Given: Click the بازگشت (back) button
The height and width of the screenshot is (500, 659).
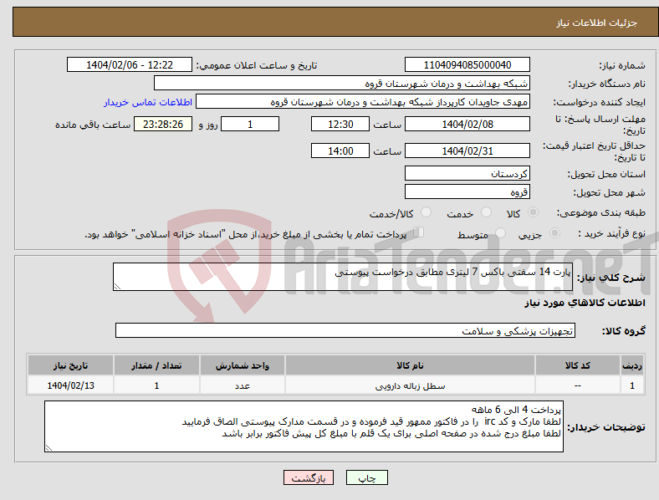Looking at the screenshot, I should click(x=309, y=477).
